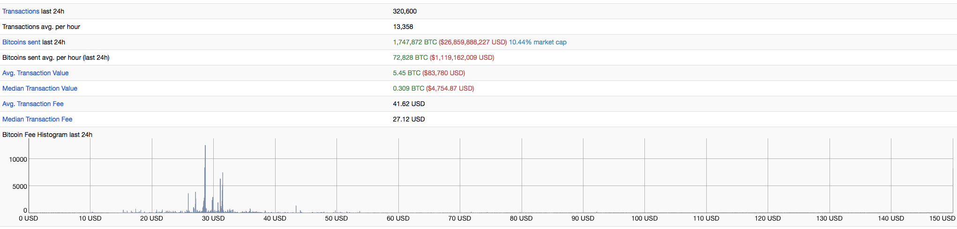The width and height of the screenshot is (957, 229).
Task: Open the Median Transaction Fee link
Action: click(37, 119)
